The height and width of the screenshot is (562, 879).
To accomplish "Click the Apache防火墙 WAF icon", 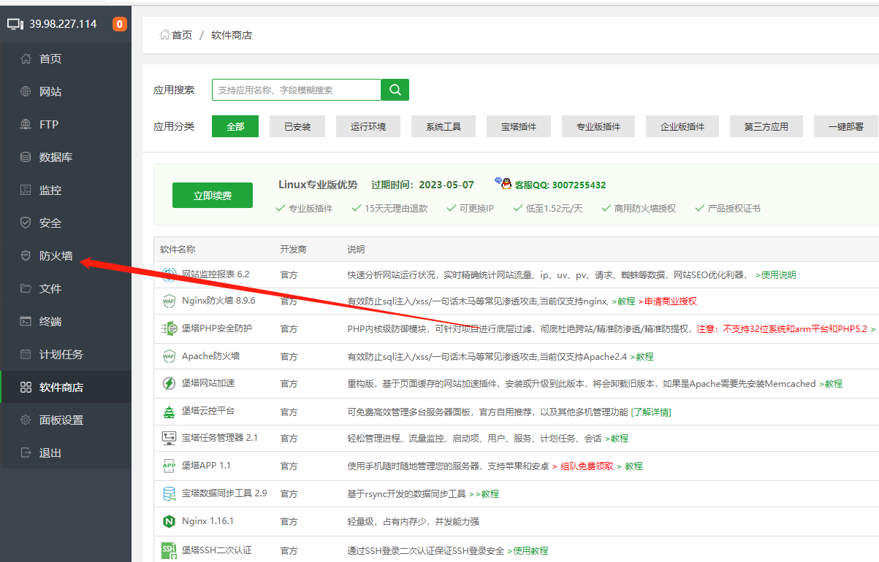I will pyautogui.click(x=169, y=356).
